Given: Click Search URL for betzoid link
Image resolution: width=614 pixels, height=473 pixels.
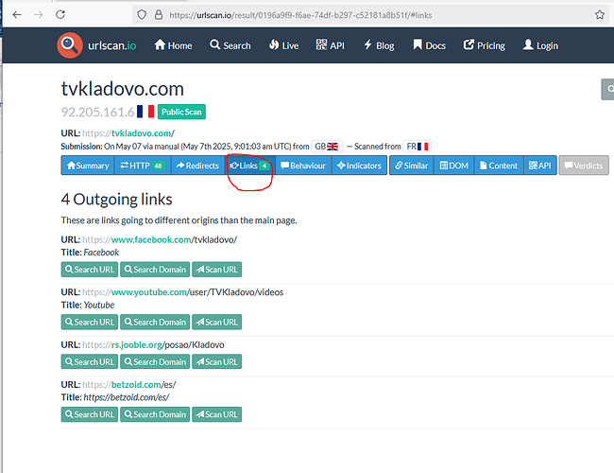Looking at the screenshot, I should (90, 414).
